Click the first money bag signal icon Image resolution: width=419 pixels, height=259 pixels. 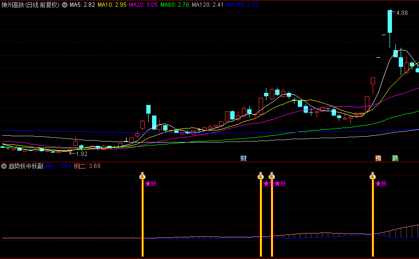tap(142, 176)
